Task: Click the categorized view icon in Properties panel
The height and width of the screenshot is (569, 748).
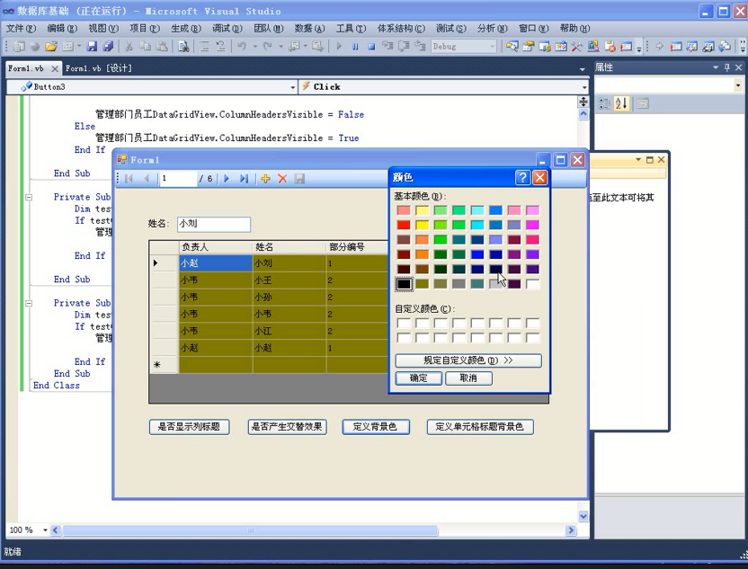Action: [604, 103]
